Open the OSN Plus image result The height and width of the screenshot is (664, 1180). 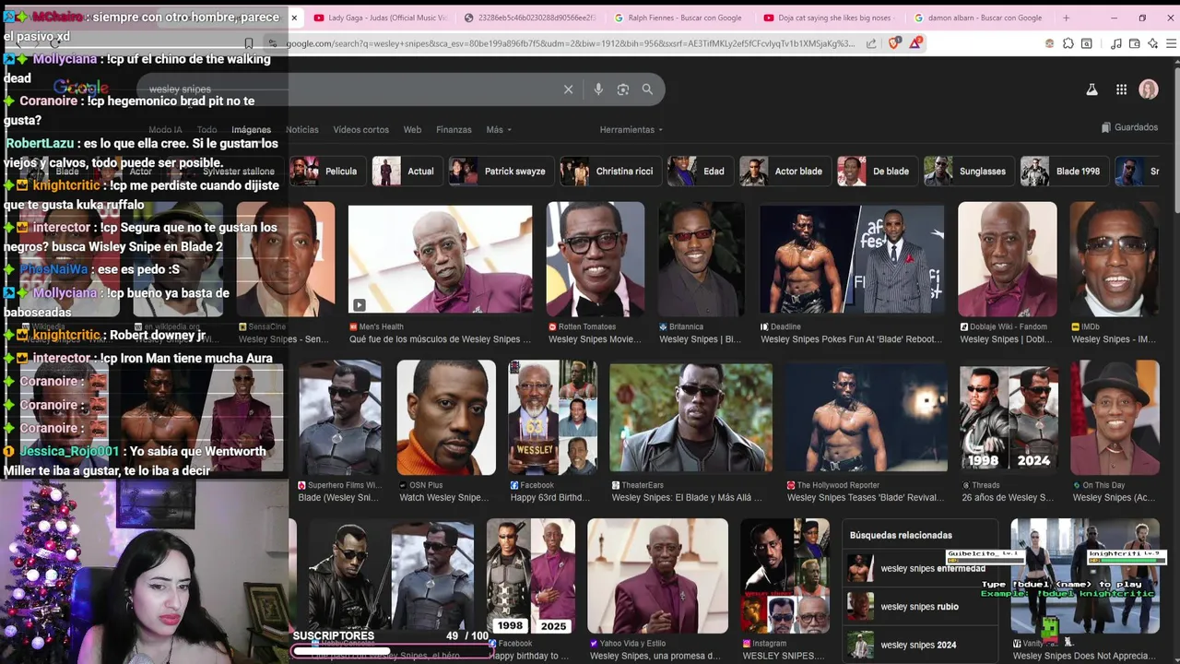(446, 418)
